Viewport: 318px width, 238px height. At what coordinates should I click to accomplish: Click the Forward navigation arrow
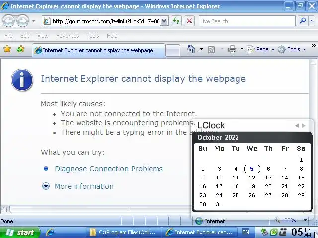(22, 21)
